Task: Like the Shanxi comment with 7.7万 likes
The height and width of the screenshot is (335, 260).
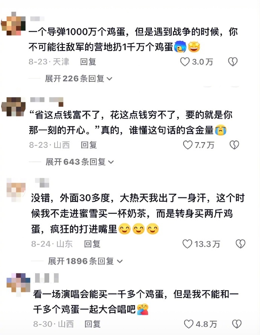Action: click(188, 145)
